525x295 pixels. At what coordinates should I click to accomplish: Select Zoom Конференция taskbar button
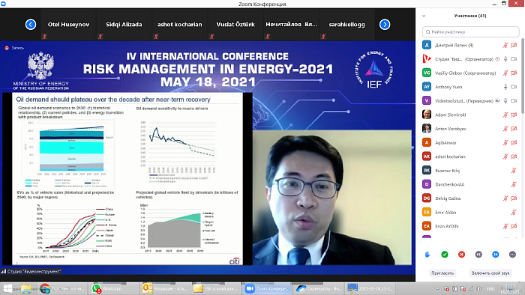pyautogui.click(x=266, y=288)
